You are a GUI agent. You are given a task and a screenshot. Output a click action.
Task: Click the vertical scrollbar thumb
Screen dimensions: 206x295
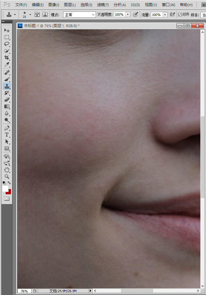(x=202, y=157)
